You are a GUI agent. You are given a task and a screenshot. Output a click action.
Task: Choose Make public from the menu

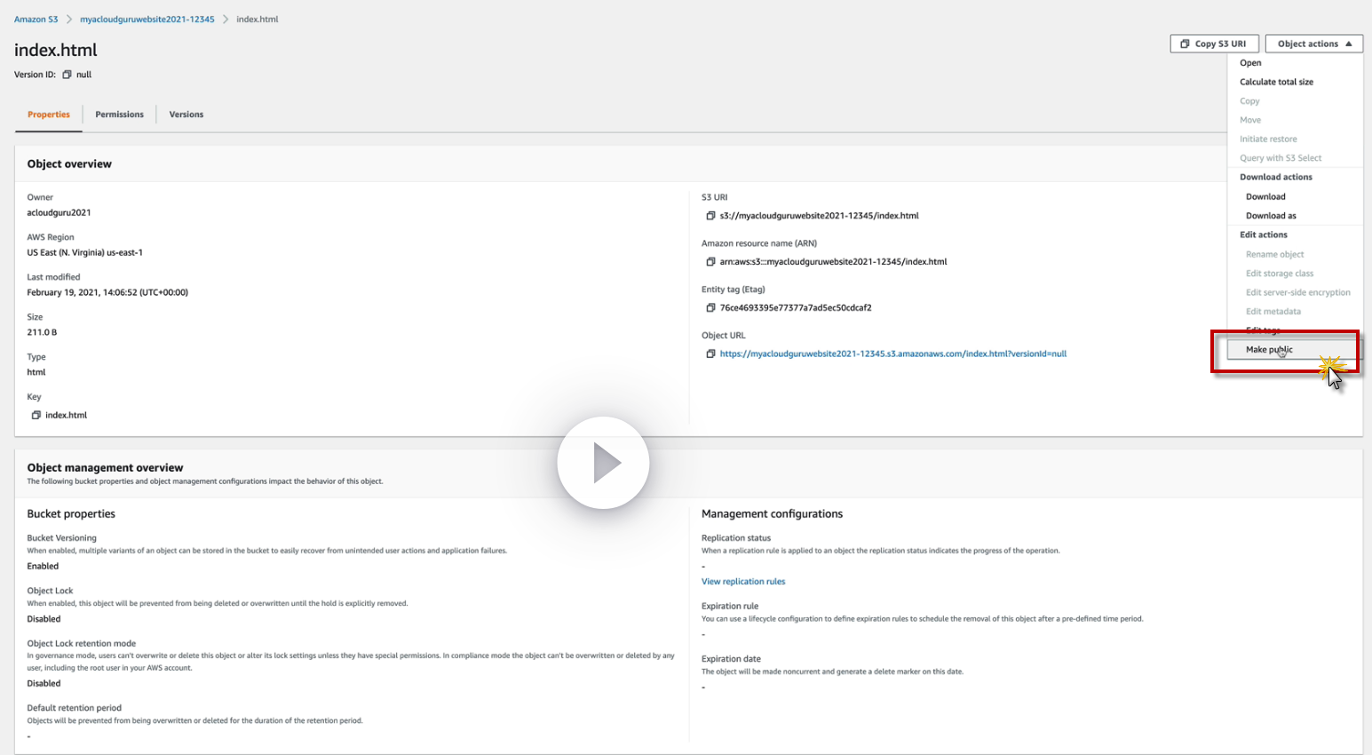[x=1293, y=350]
